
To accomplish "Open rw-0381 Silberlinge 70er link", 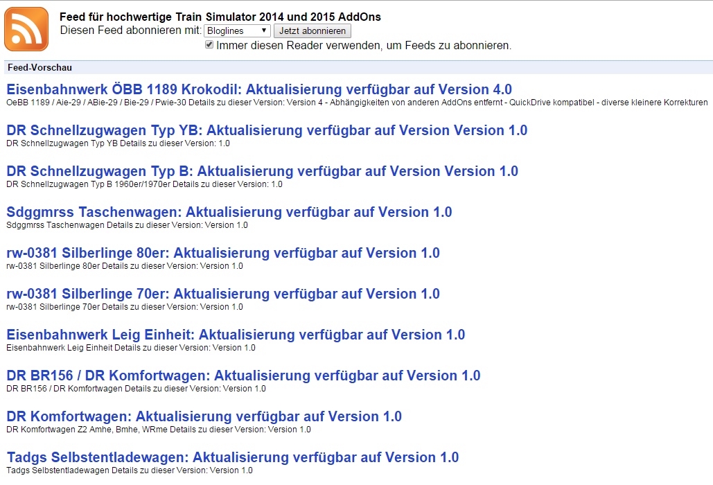I will tap(223, 294).
